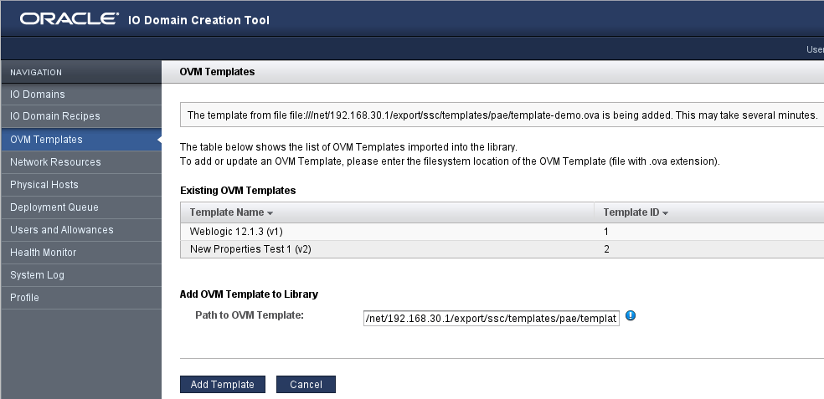Focus the Path to OVM Template field
Image resolution: width=824 pixels, height=399 pixels.
click(x=491, y=318)
